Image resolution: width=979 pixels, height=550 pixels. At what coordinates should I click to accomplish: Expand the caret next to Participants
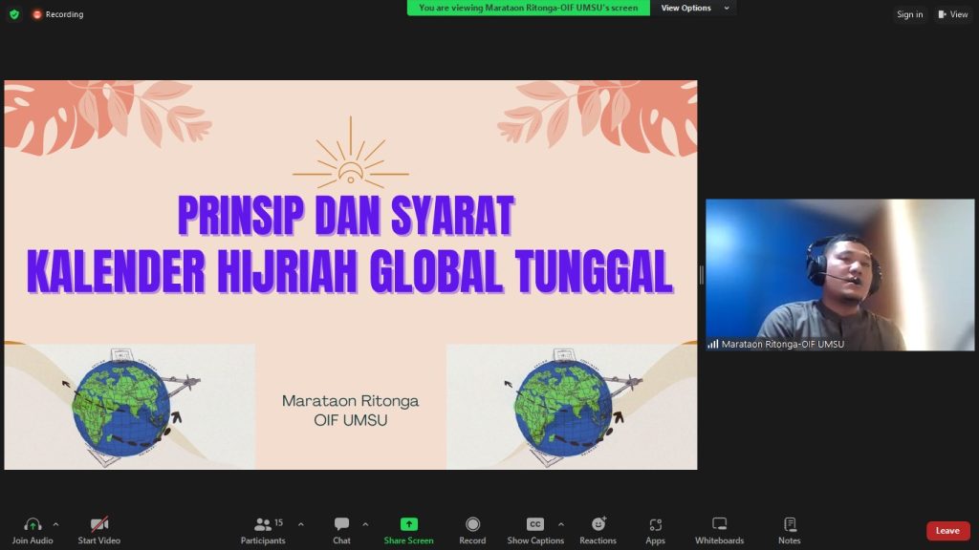tap(301, 524)
